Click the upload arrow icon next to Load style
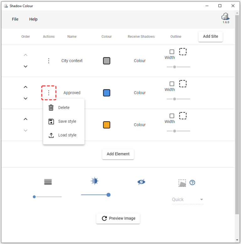Viewport: 241px width, 244px height. [x=51, y=135]
